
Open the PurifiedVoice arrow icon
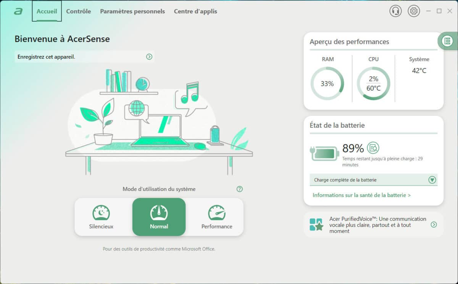click(434, 225)
